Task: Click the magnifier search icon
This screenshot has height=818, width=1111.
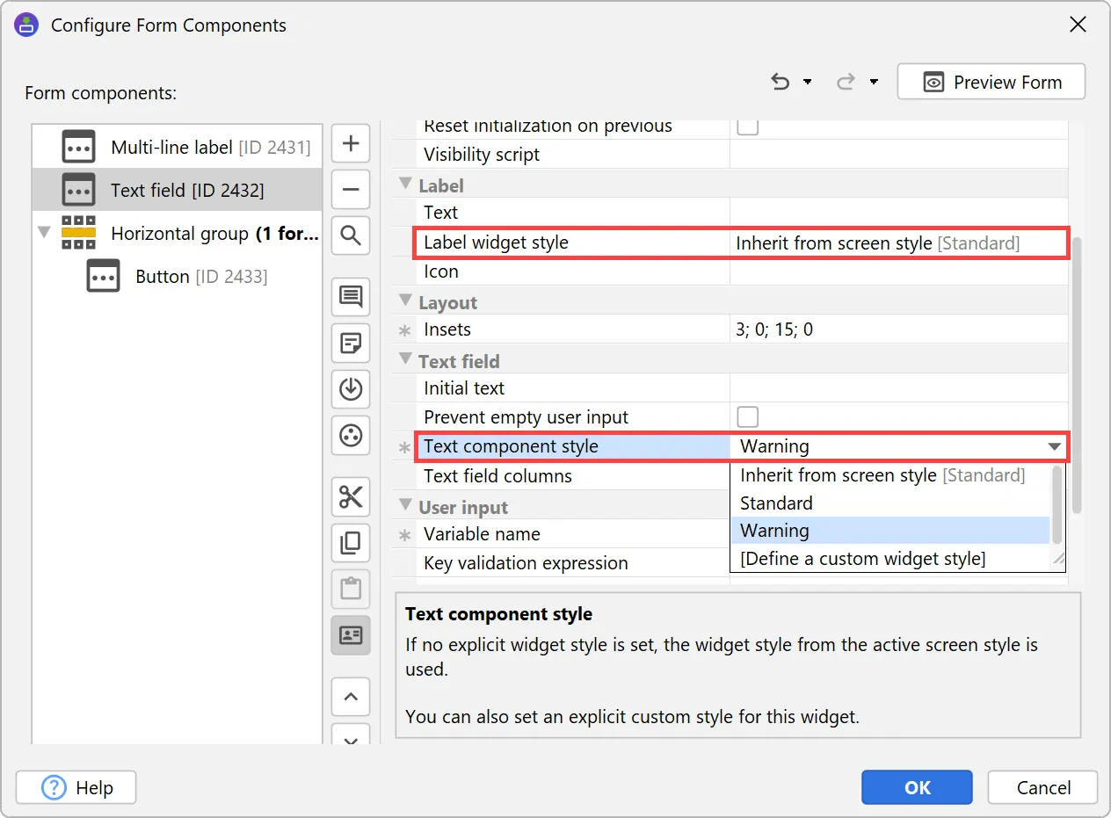Action: (351, 235)
